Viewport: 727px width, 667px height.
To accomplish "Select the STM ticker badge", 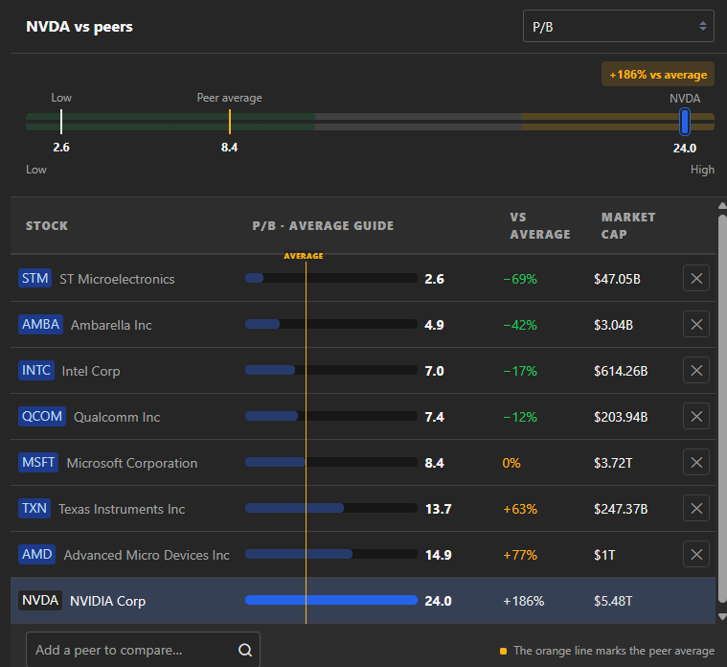I will click(34, 278).
